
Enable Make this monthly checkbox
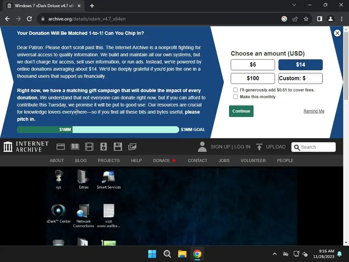coord(236,97)
